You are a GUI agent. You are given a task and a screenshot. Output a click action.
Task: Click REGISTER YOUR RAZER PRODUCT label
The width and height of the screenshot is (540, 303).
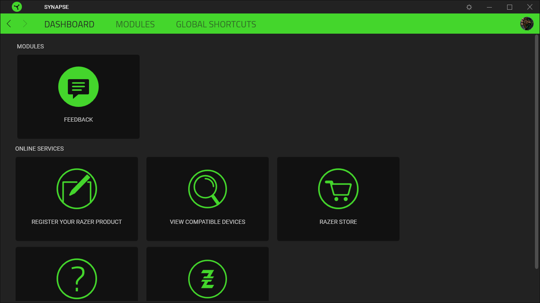click(77, 222)
